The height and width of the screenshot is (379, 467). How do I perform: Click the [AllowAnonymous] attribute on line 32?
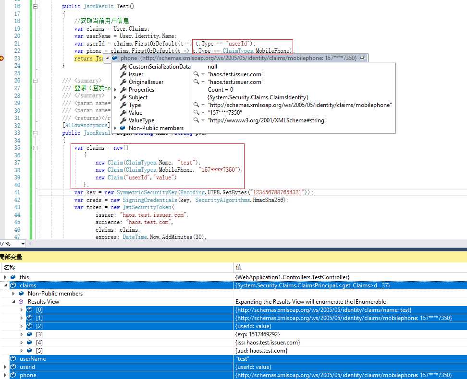(86, 125)
